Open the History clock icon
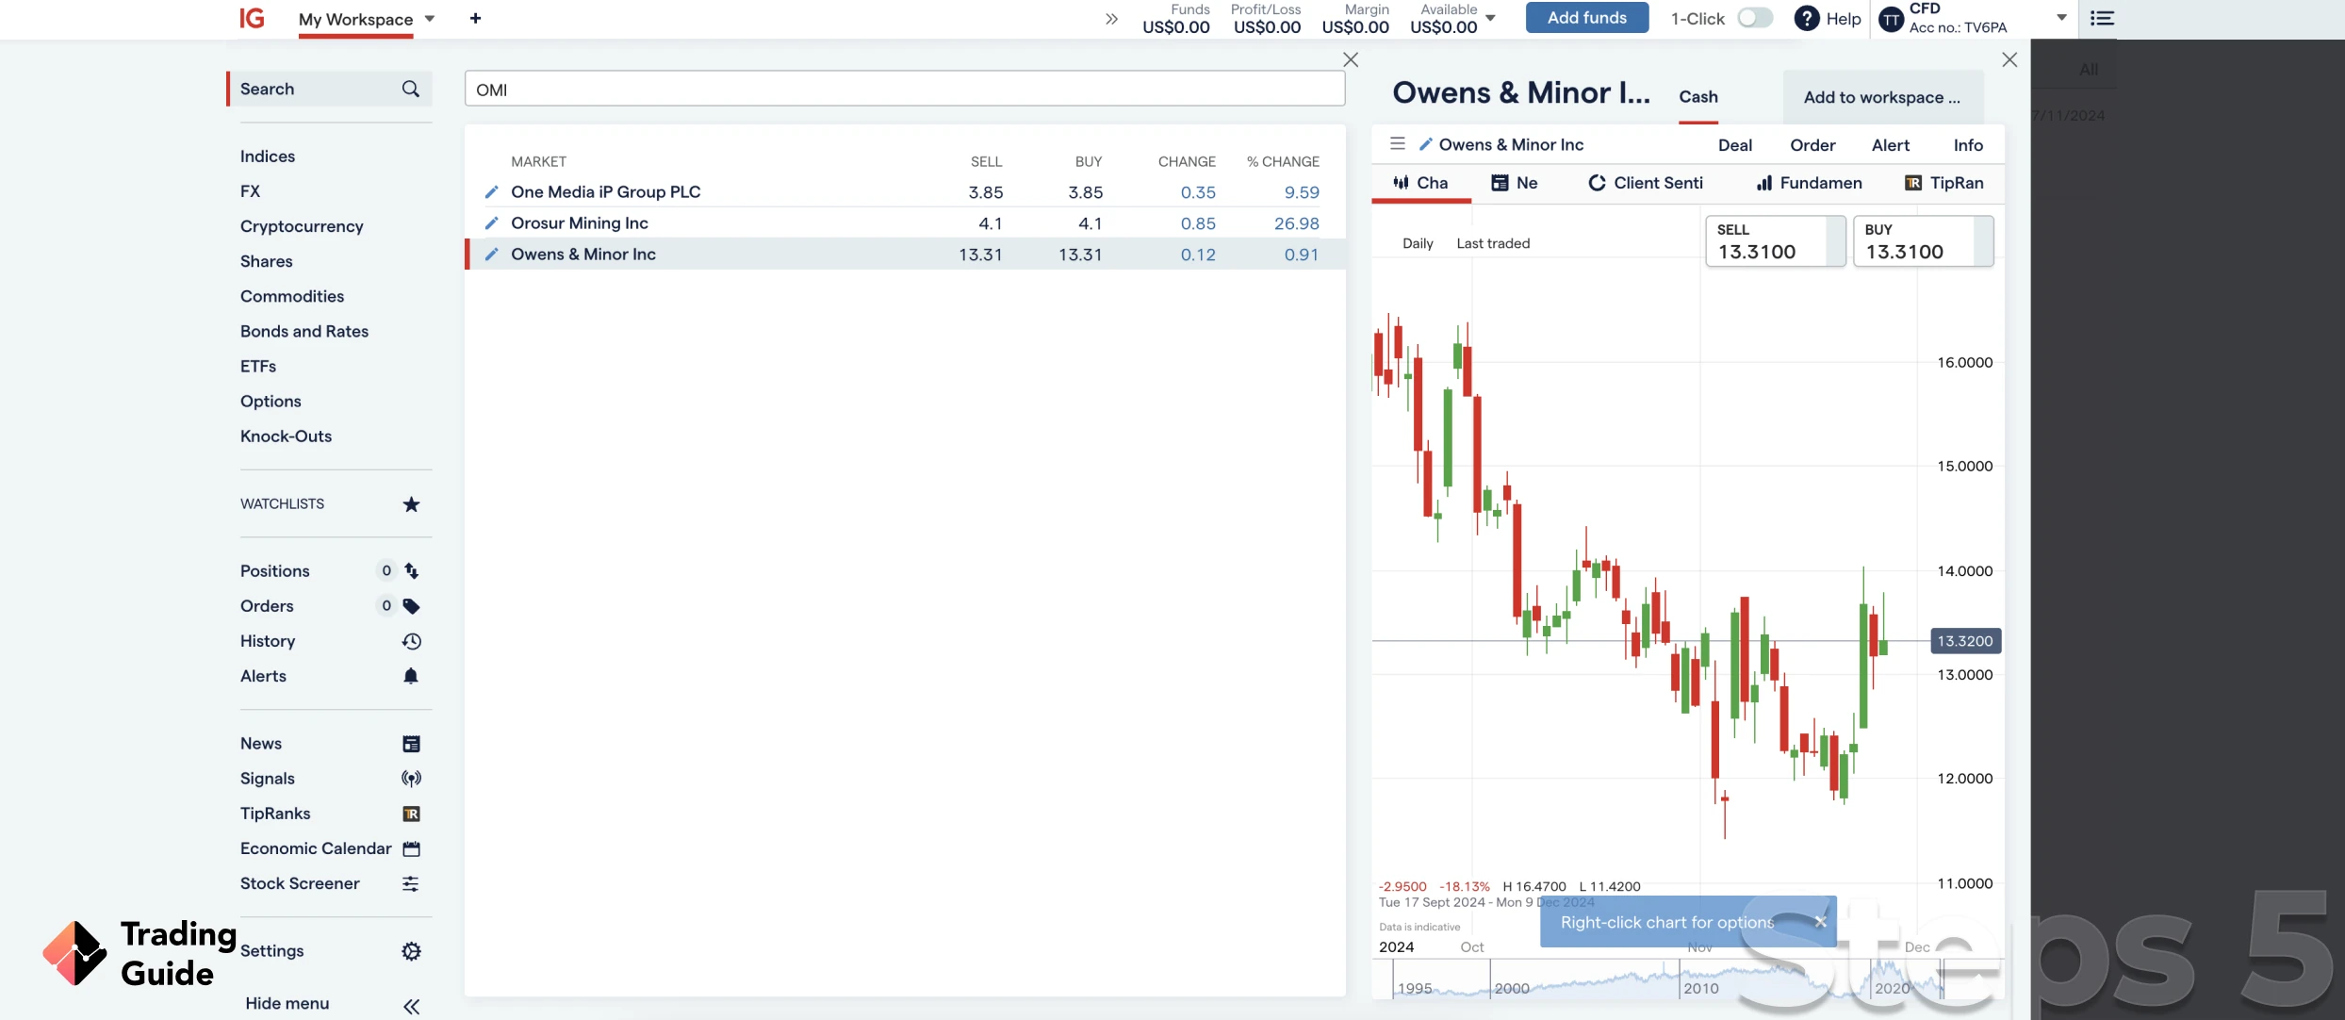 click(x=411, y=641)
